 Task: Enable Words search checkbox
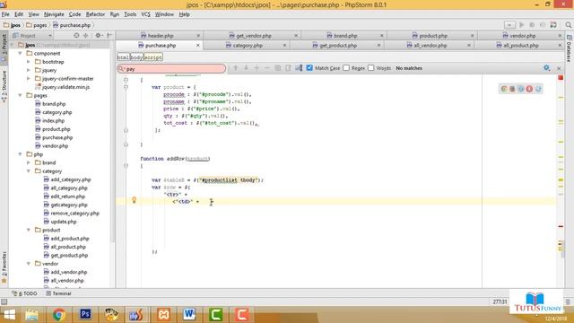(x=370, y=68)
